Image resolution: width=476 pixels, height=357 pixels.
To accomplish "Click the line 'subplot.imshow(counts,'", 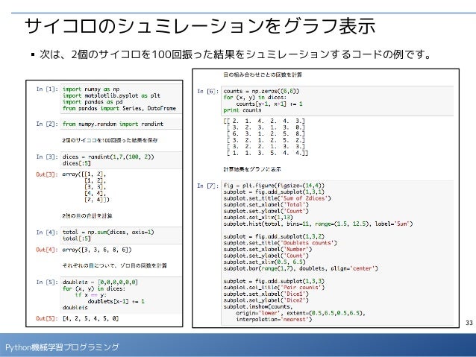I will coord(258,306).
